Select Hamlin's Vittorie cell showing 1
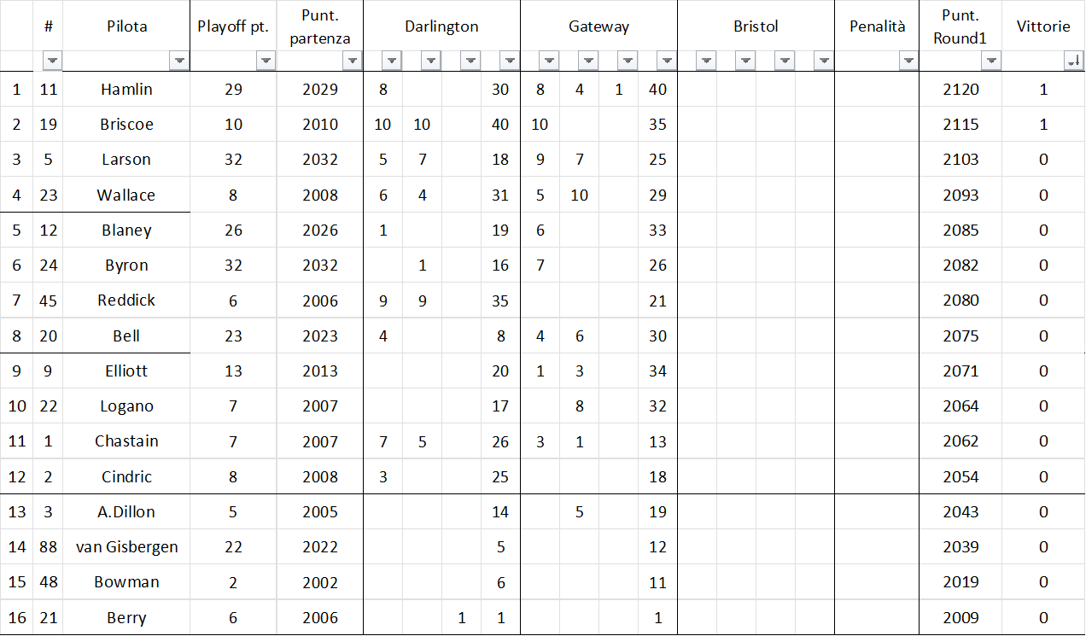This screenshot has width=1086, height=636. (x=1043, y=89)
